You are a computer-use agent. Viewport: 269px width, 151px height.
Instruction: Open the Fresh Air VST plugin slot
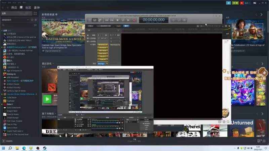click(x=103, y=59)
